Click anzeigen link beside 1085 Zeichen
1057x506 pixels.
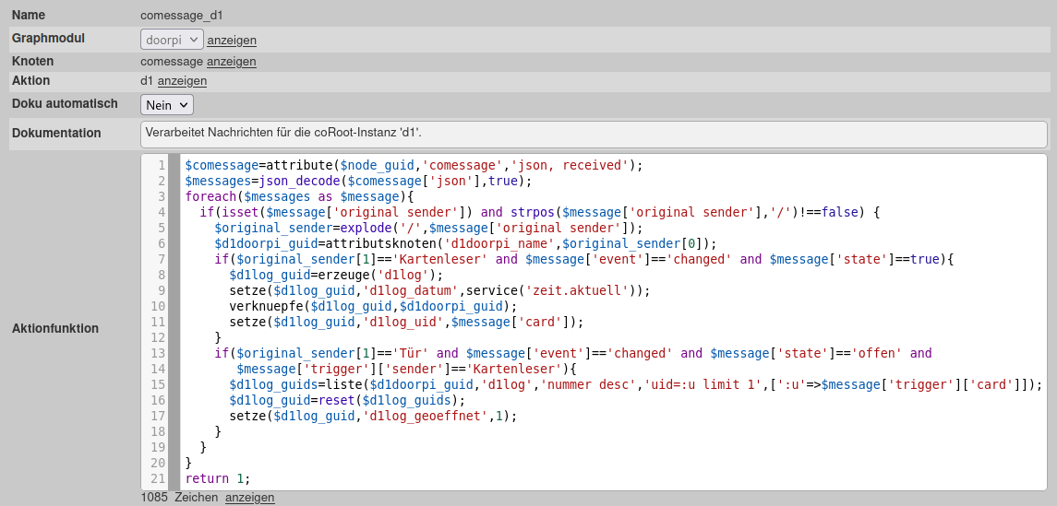point(249,498)
